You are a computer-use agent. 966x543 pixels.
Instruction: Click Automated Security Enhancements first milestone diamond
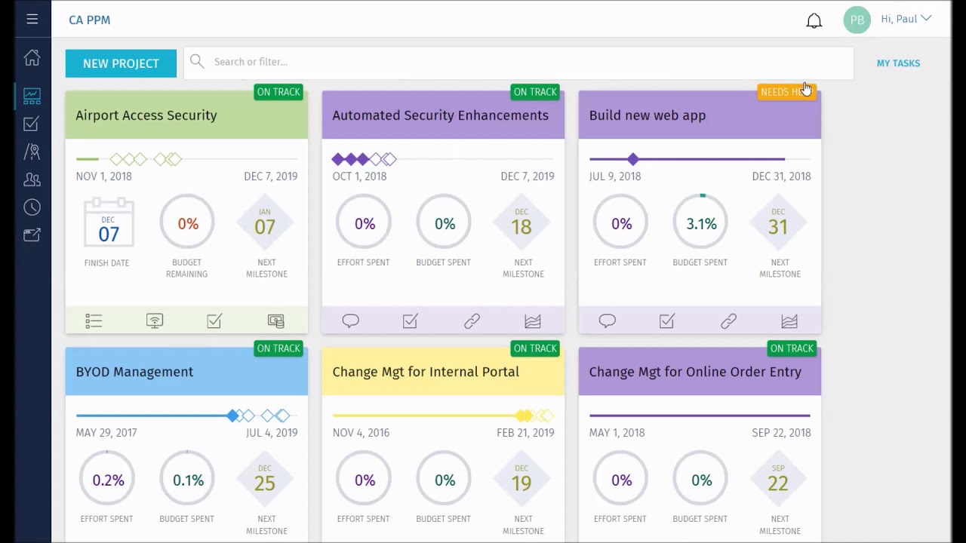(x=338, y=159)
